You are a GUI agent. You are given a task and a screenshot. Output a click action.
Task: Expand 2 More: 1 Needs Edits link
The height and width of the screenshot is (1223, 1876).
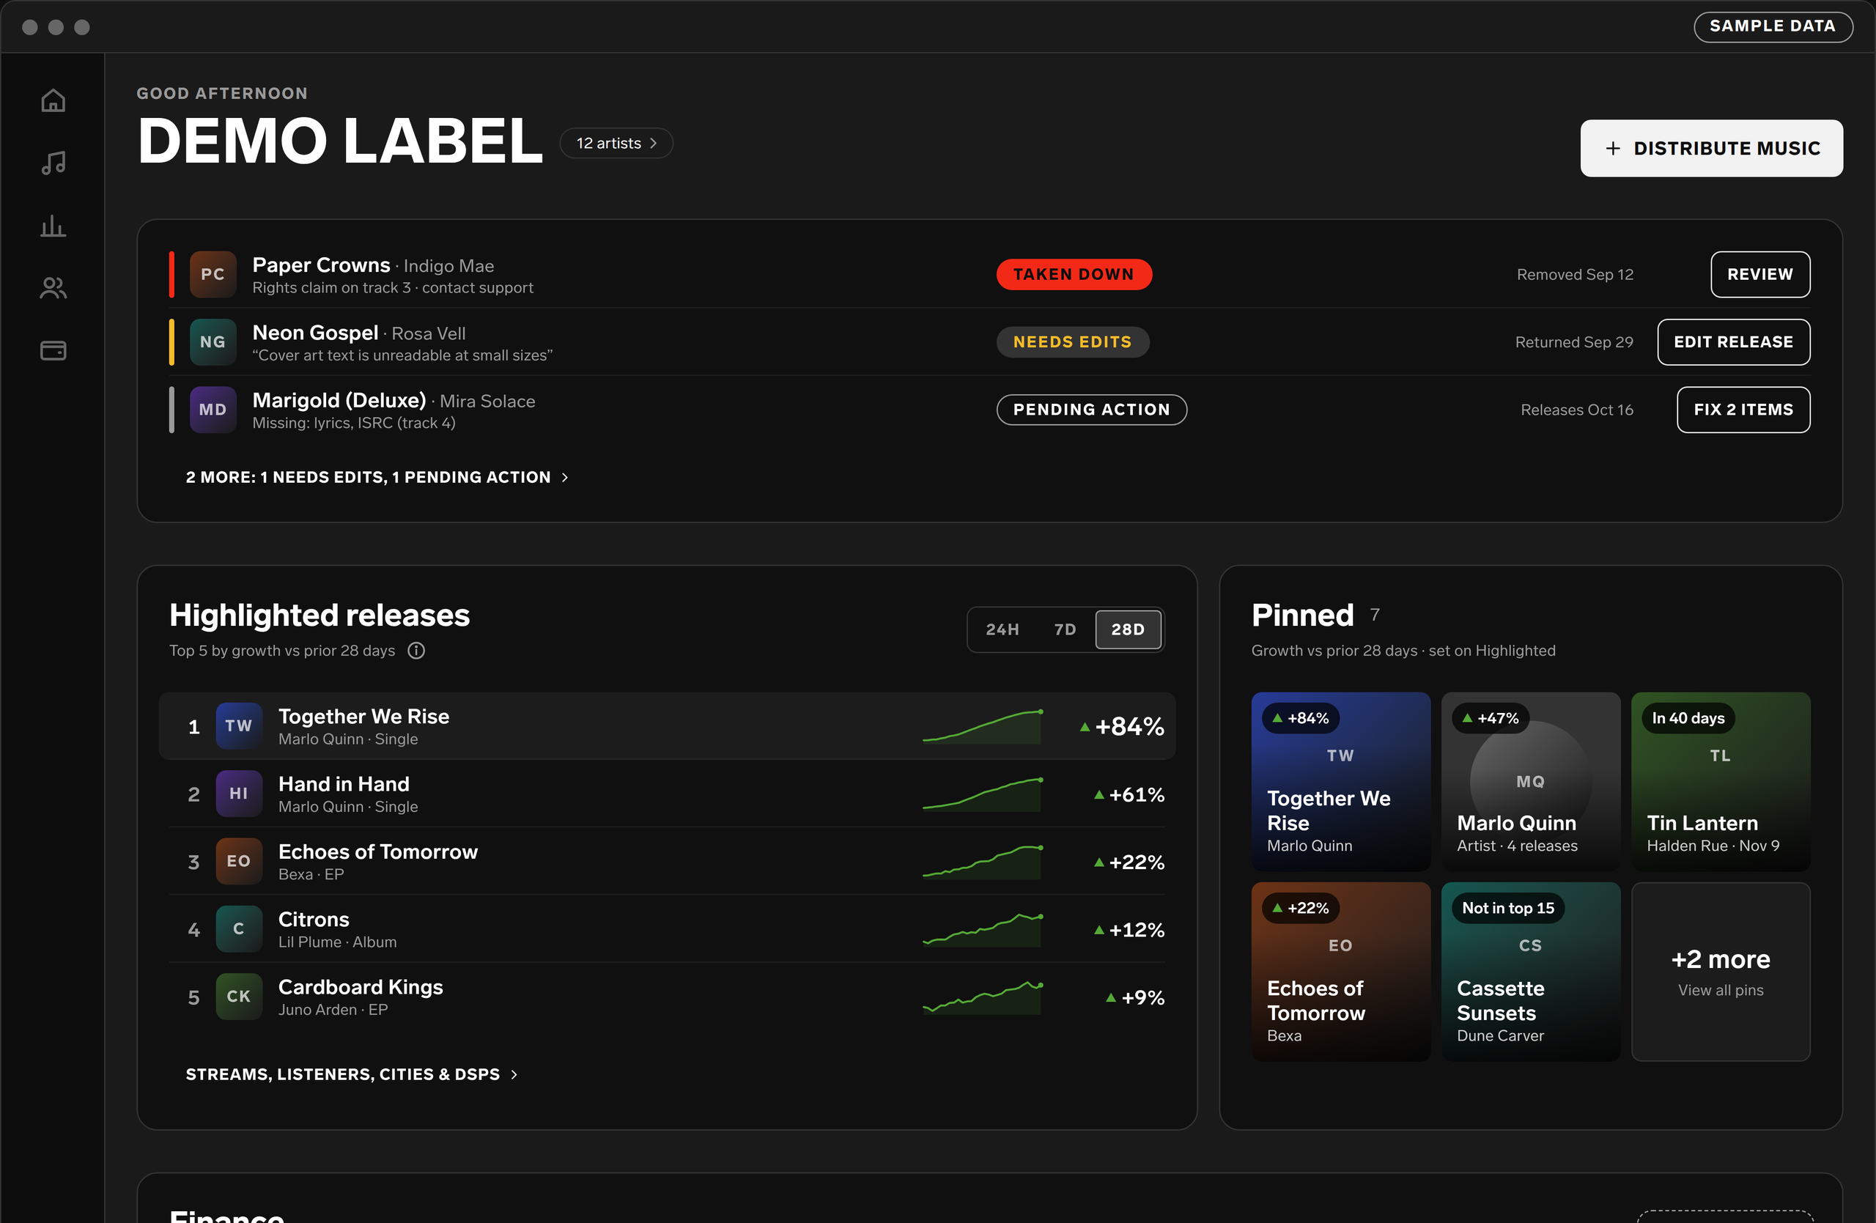377,478
